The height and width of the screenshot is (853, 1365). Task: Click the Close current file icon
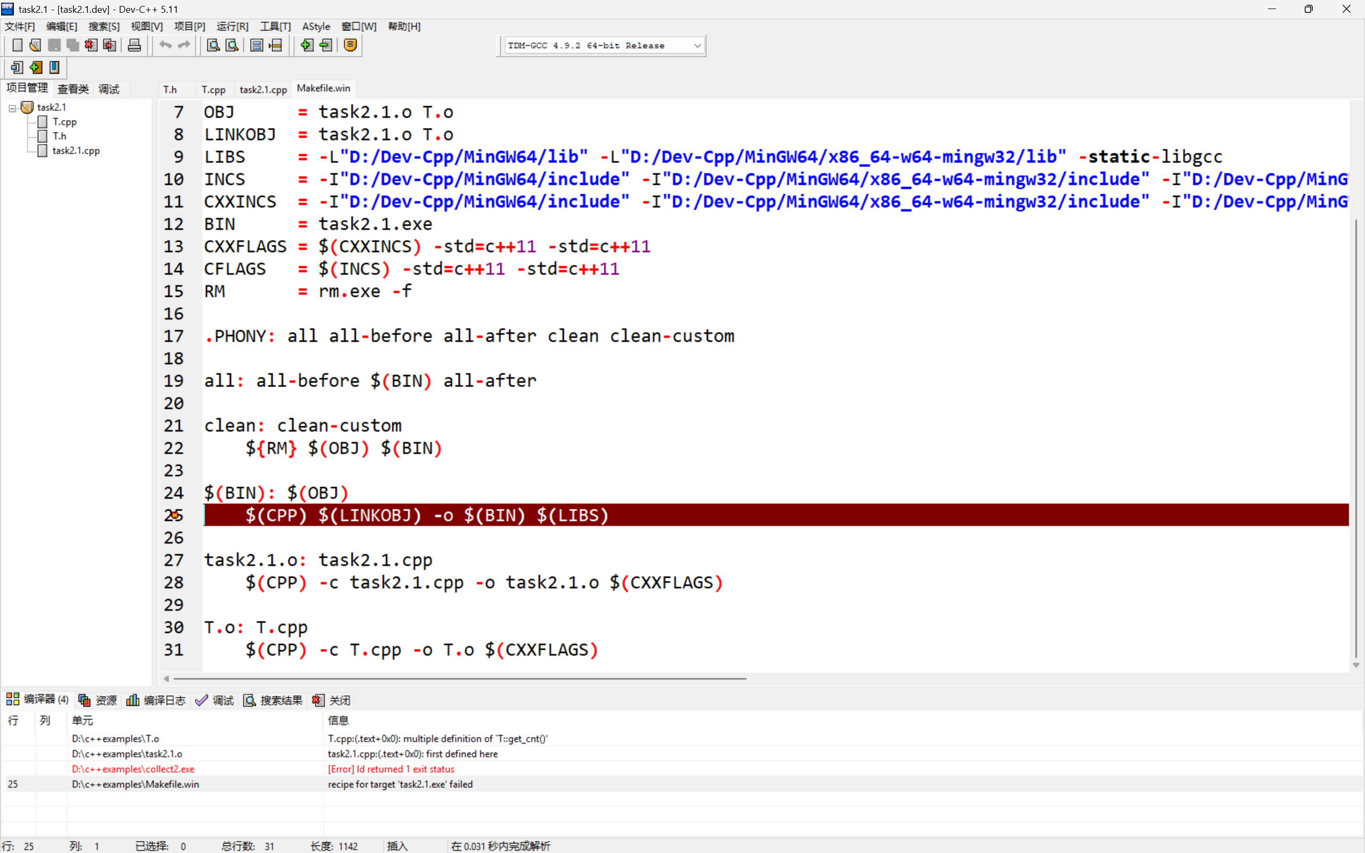tap(91, 45)
